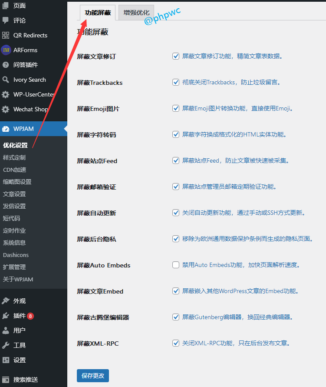The height and width of the screenshot is (387, 326).
Task: Open the 样式定制 submenu item
Action: [x=14, y=157]
